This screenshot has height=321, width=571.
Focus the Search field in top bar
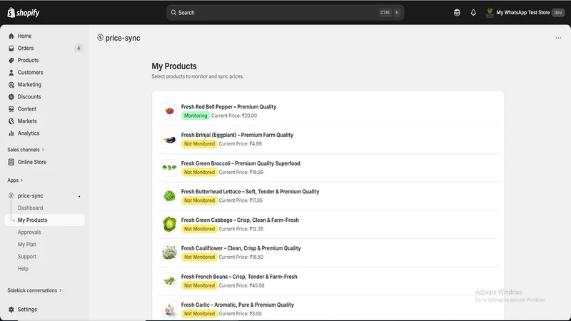(x=285, y=13)
